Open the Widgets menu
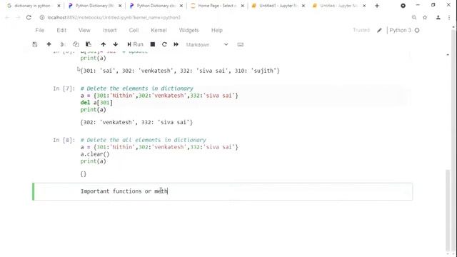Image resolution: width=457 pixels, height=257 pixels. click(189, 30)
